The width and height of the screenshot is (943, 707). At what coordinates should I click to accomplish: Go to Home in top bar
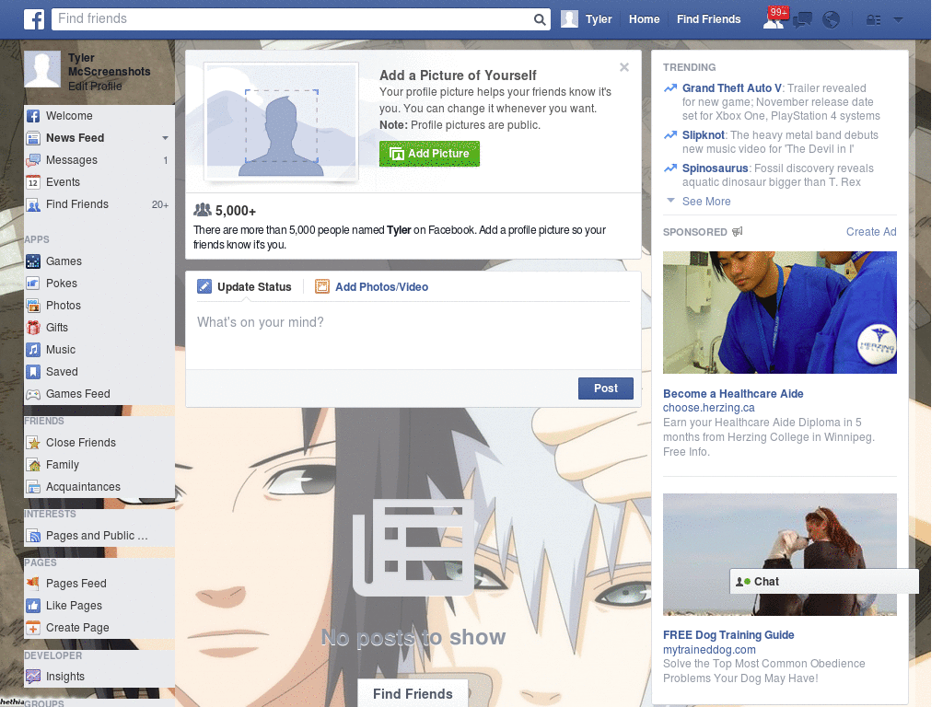pyautogui.click(x=644, y=19)
